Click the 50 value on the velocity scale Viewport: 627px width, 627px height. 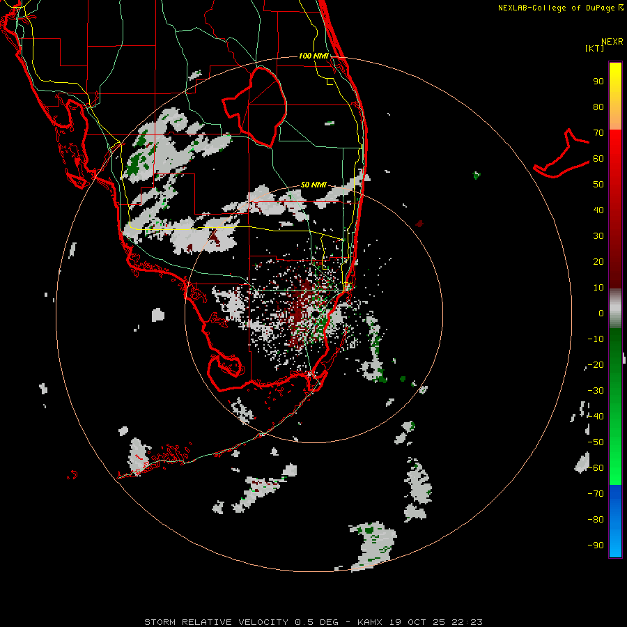(598, 185)
